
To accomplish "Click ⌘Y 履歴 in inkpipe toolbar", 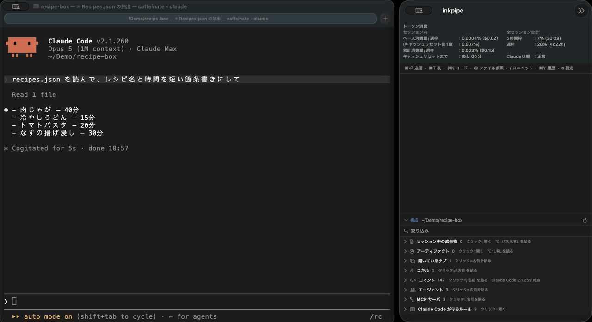I will [x=547, y=68].
